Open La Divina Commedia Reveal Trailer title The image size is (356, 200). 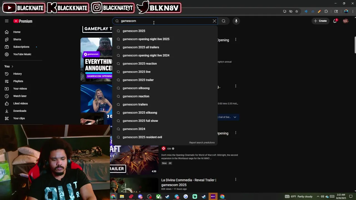189,182
